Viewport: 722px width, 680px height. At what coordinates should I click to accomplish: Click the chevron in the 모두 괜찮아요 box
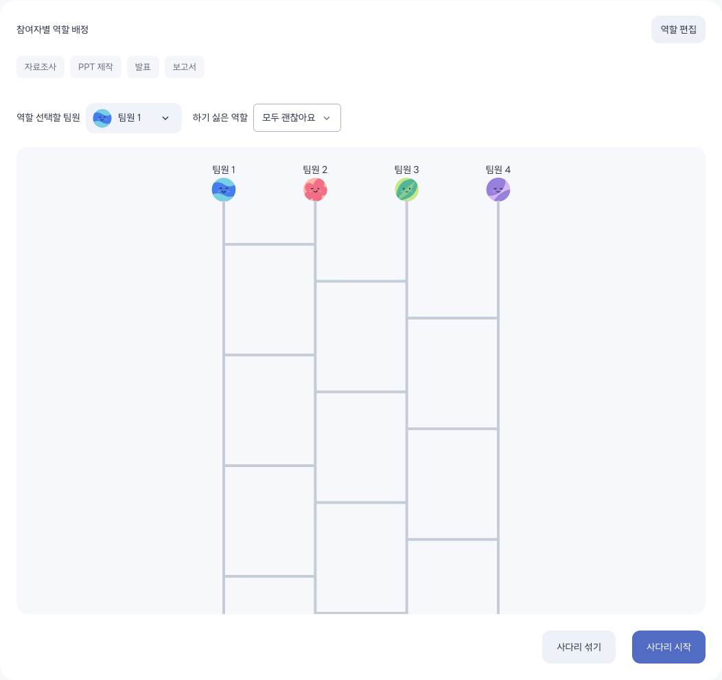327,118
